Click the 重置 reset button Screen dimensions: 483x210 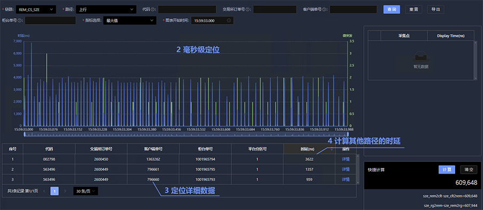(x=414, y=9)
